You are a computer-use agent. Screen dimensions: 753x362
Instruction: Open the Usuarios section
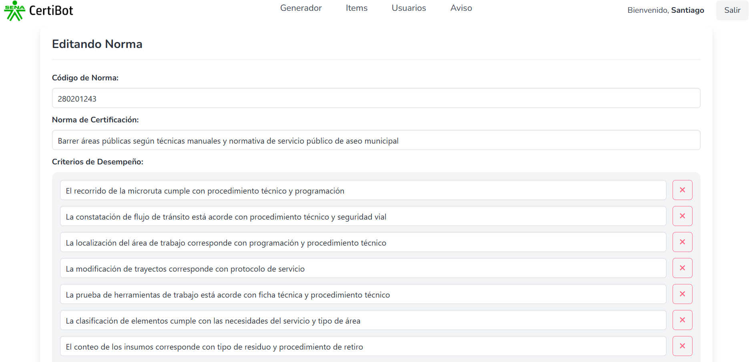(x=409, y=8)
